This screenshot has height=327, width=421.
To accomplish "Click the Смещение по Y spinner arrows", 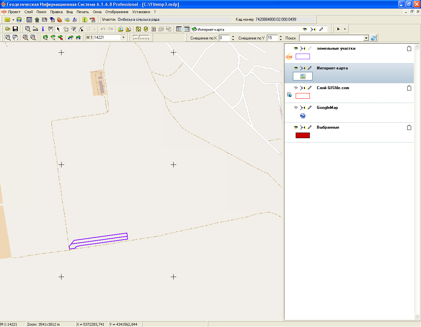I will 281,38.
